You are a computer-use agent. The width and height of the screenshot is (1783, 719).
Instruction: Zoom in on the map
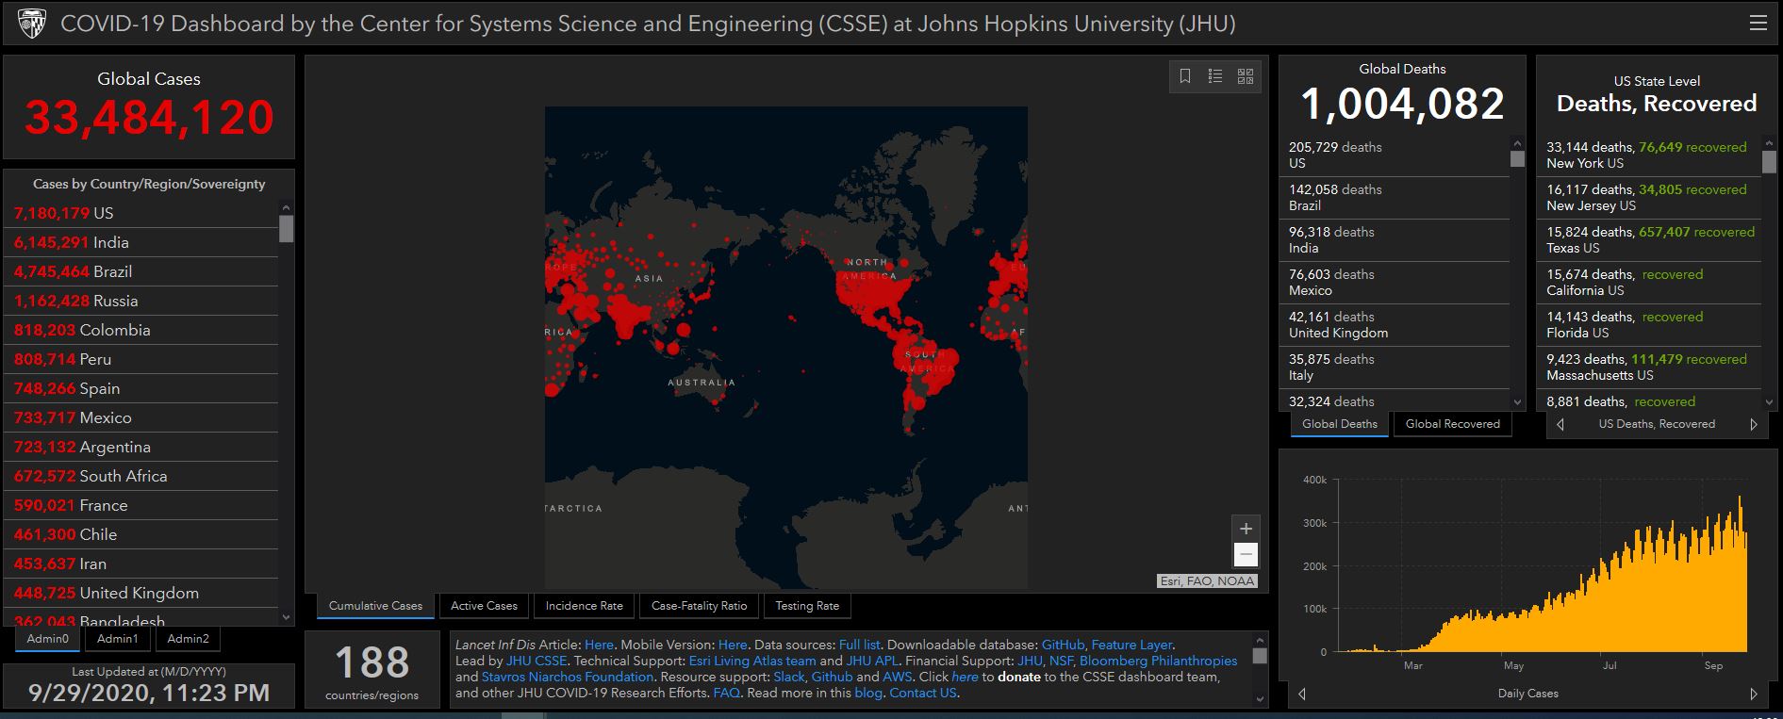tap(1246, 529)
